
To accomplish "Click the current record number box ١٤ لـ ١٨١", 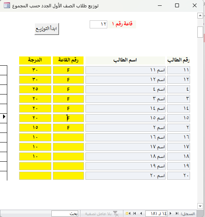I will 156,214.
